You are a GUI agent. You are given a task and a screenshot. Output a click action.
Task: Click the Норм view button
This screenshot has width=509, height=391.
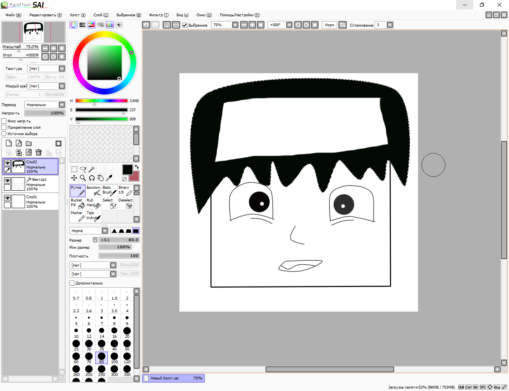329,25
